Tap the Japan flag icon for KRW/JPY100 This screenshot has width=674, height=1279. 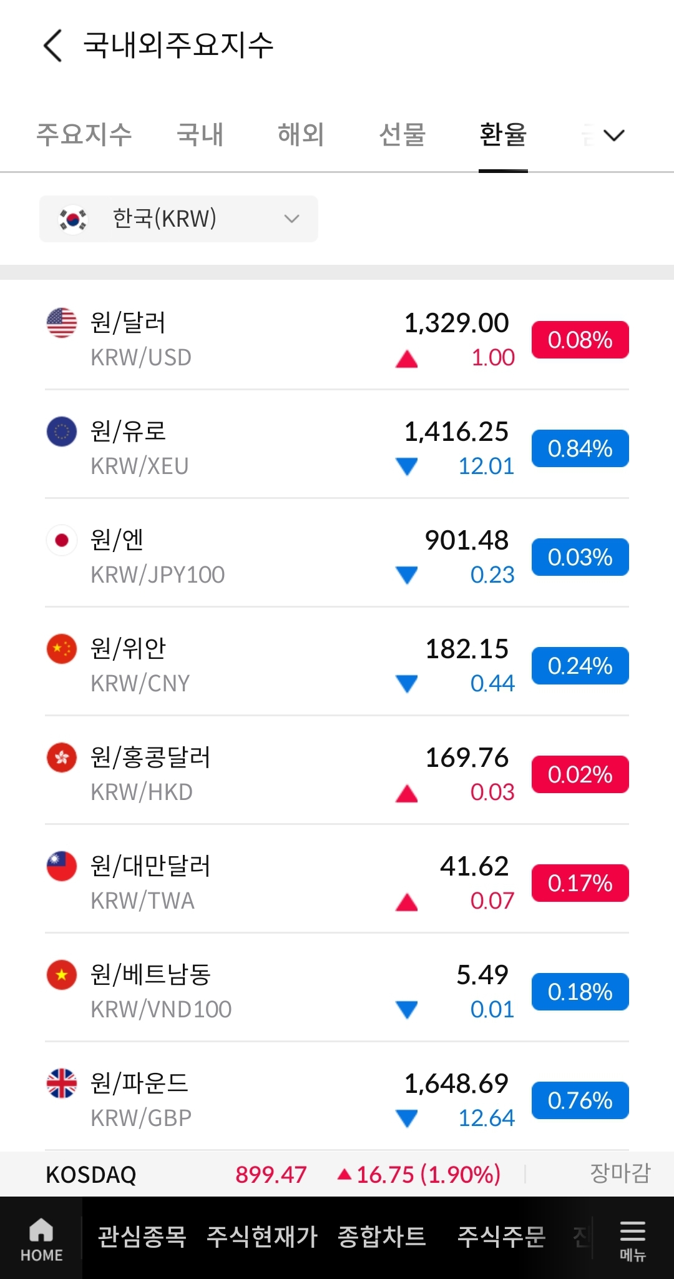coord(62,540)
